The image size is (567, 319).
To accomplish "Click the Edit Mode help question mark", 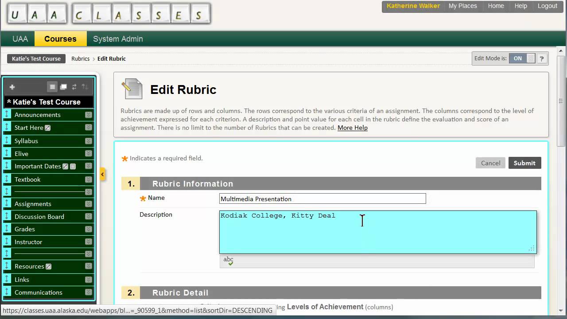I will point(542,58).
